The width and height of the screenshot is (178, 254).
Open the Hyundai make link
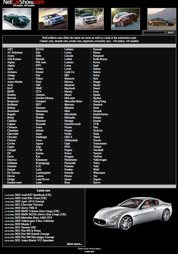pos(41,124)
